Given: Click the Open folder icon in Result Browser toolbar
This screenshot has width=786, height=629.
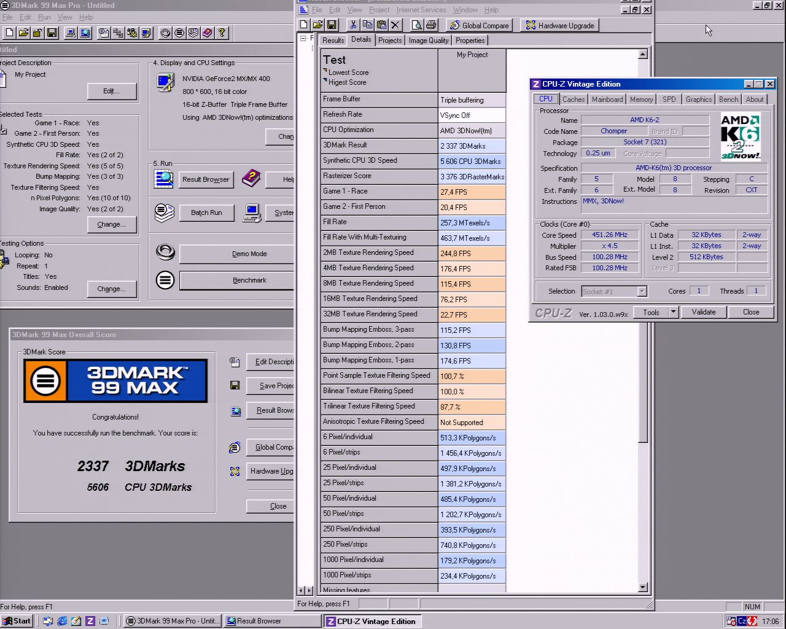Looking at the screenshot, I should click(317, 25).
